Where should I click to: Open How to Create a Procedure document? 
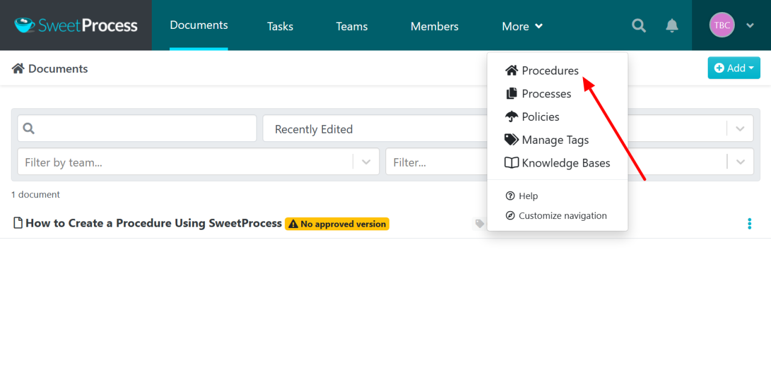pyautogui.click(x=154, y=223)
